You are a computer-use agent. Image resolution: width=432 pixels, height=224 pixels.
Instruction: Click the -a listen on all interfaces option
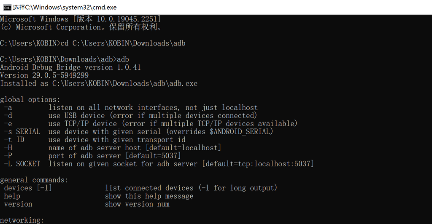click(131, 108)
